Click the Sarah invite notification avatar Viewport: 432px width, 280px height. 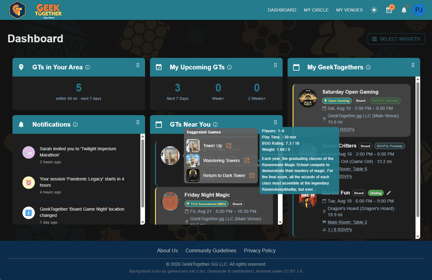coord(29,152)
